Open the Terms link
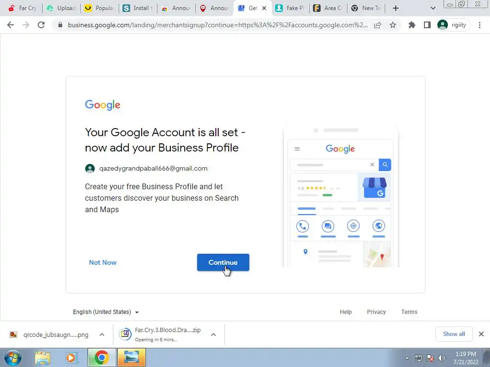This screenshot has width=490, height=367. pyautogui.click(x=409, y=312)
